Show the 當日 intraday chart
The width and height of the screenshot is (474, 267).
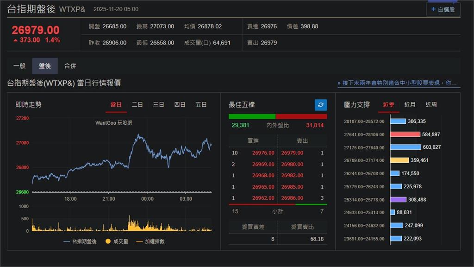pyautogui.click(x=116, y=105)
